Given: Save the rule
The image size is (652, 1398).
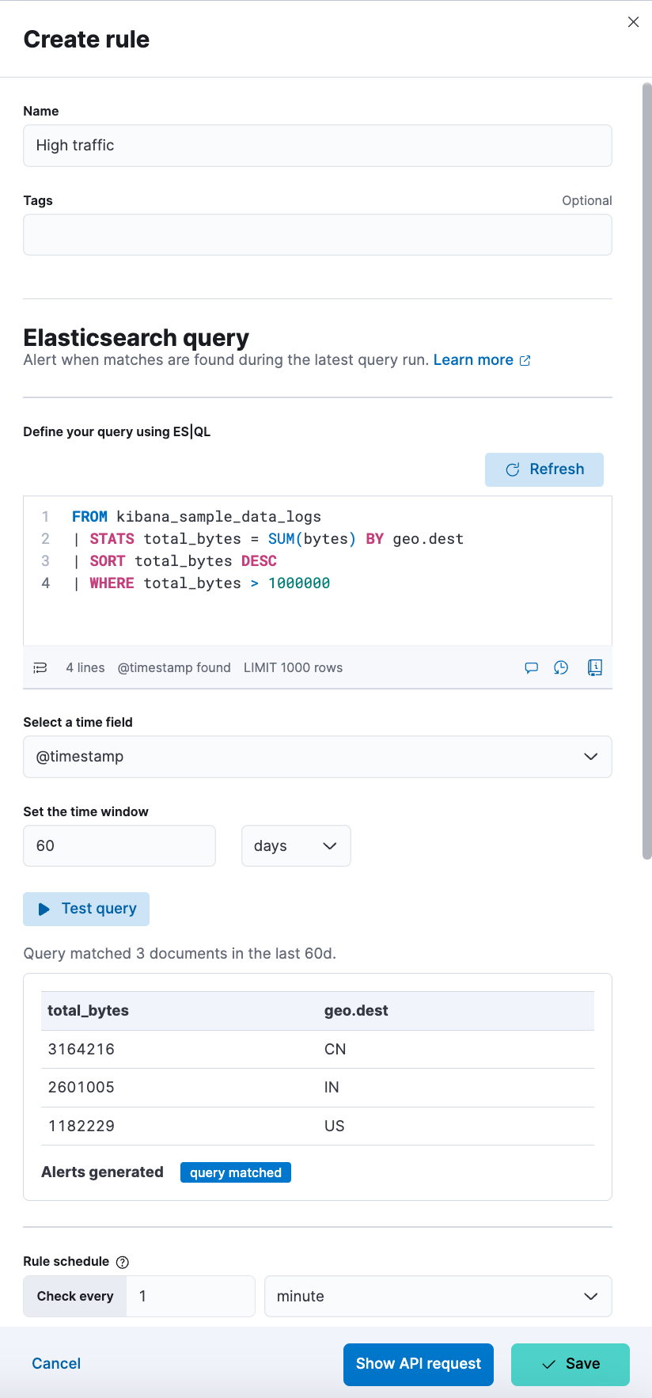Looking at the screenshot, I should pos(570,1364).
